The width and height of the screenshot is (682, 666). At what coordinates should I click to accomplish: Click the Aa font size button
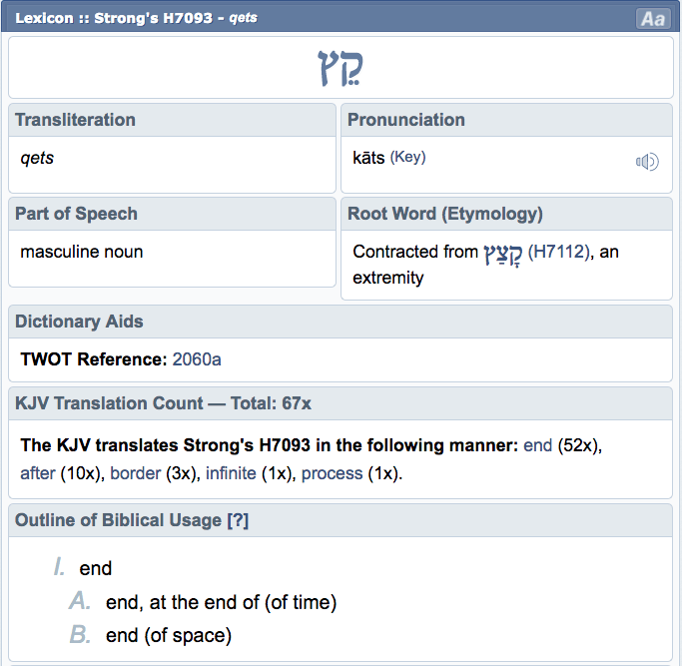click(x=653, y=19)
